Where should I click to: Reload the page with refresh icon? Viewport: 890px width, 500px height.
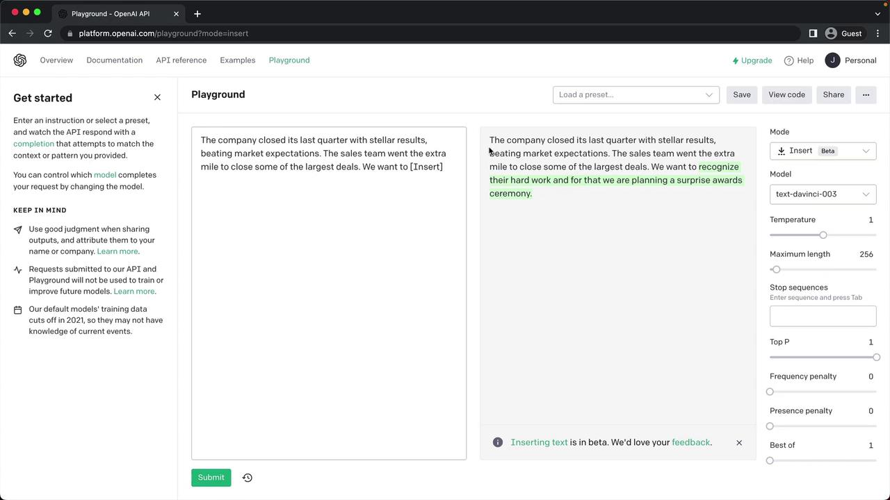pyautogui.click(x=48, y=33)
